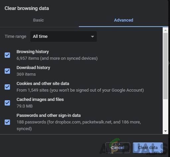Toggle Cached images and files checkbox
This screenshot has height=157, width=170.
point(7,103)
